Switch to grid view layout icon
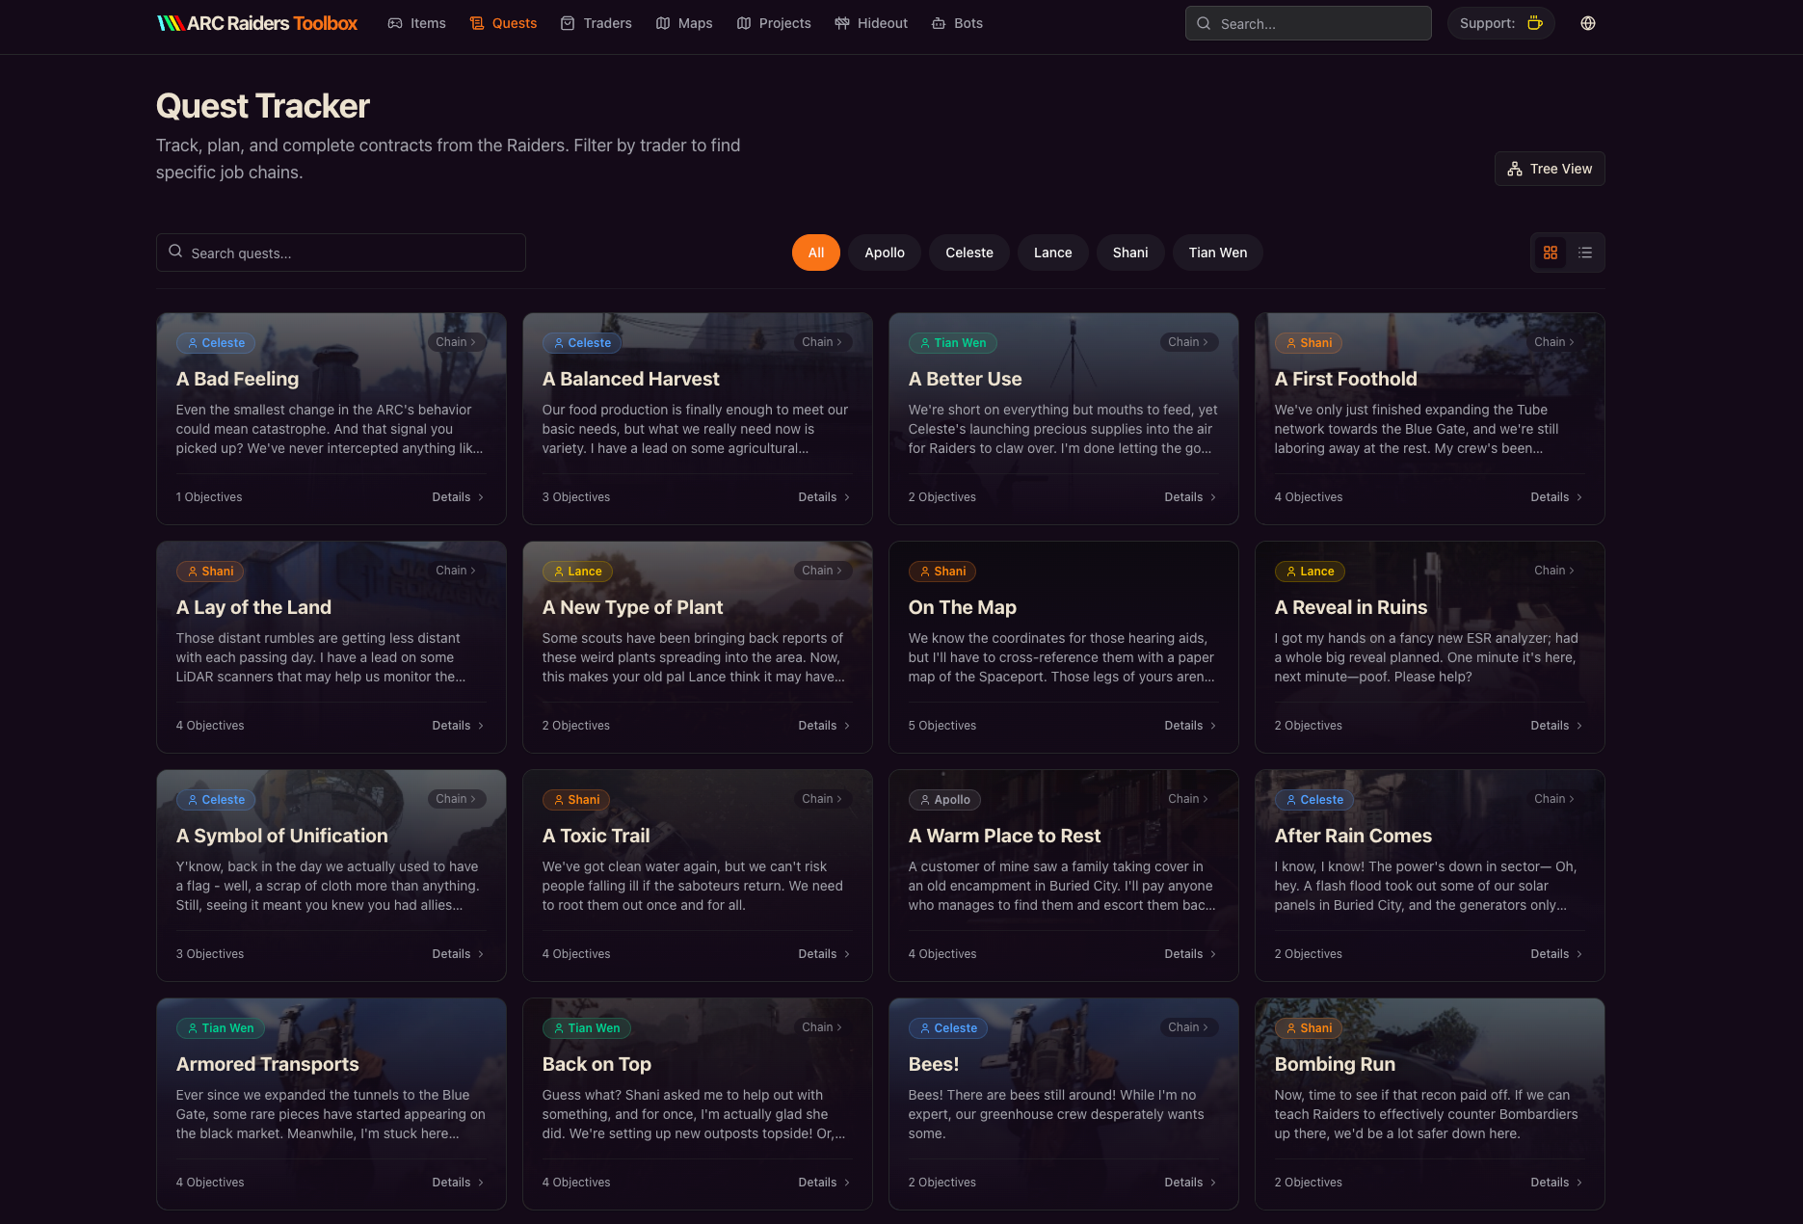The width and height of the screenshot is (1803, 1224). [1551, 253]
